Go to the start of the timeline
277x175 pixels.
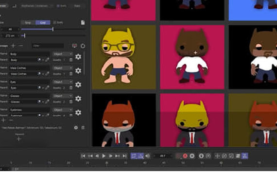pos(84,156)
